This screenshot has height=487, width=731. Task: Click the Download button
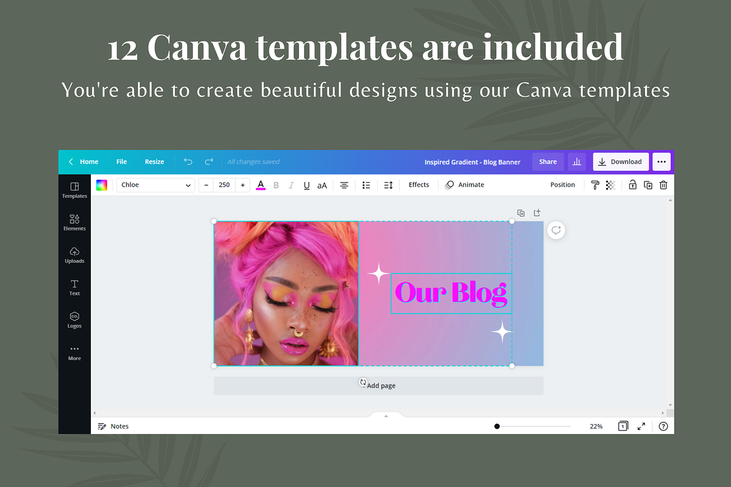coord(621,162)
